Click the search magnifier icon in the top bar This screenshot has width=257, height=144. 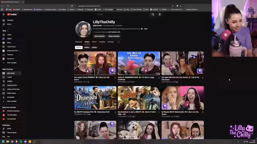coord(153,14)
